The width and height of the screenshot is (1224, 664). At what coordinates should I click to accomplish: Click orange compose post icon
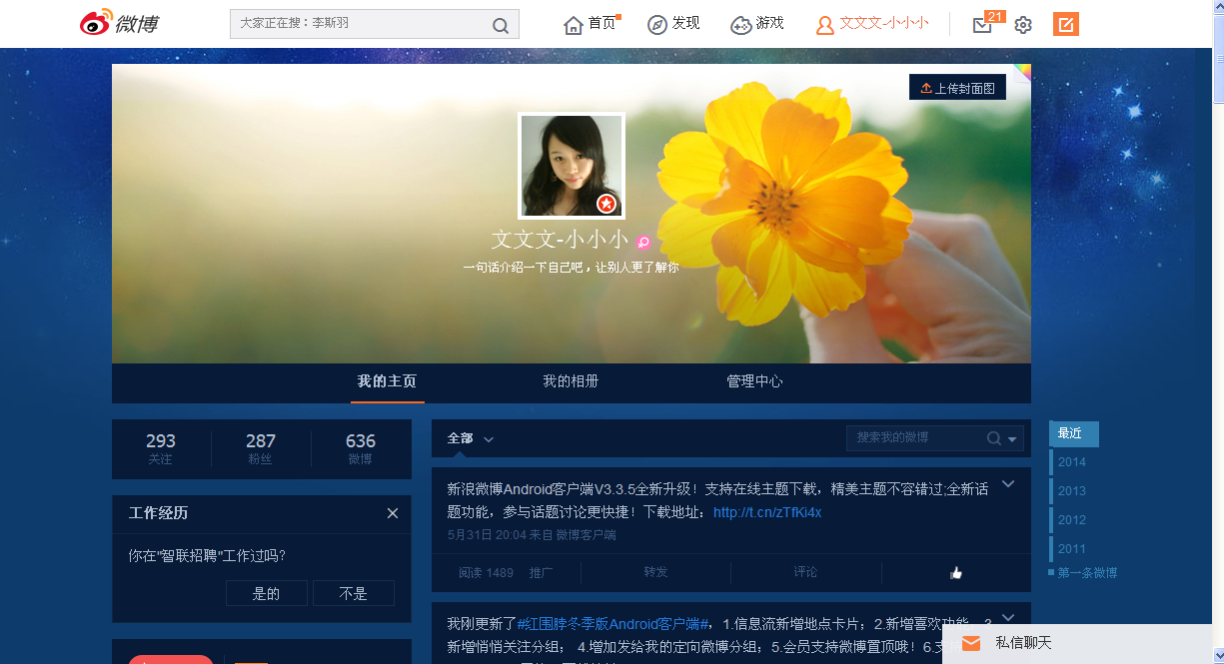click(x=1066, y=24)
